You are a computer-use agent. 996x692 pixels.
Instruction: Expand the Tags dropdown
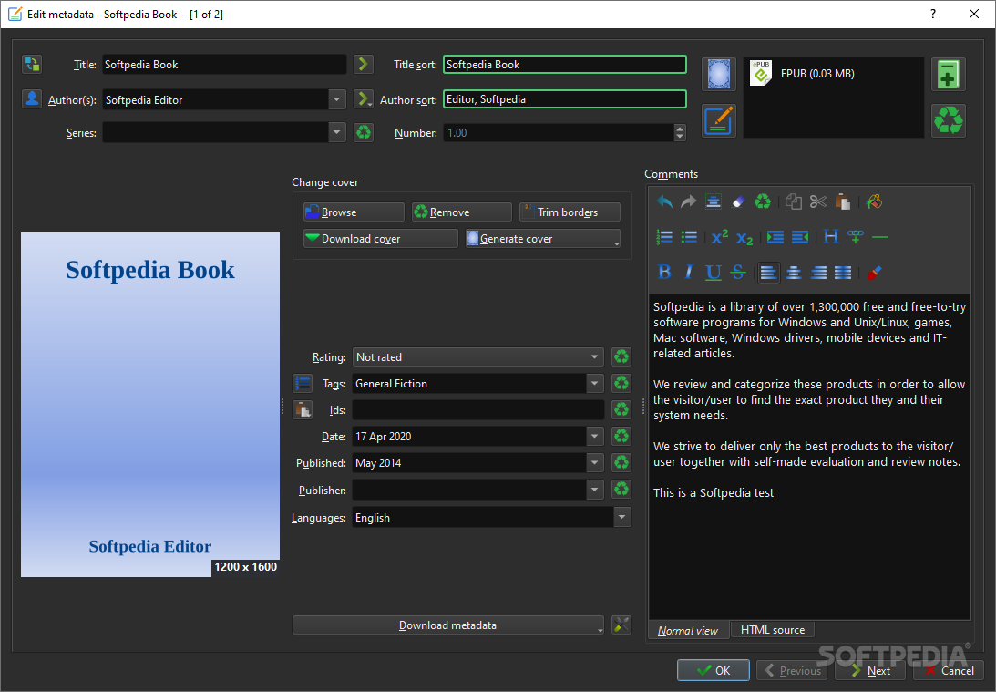[594, 383]
